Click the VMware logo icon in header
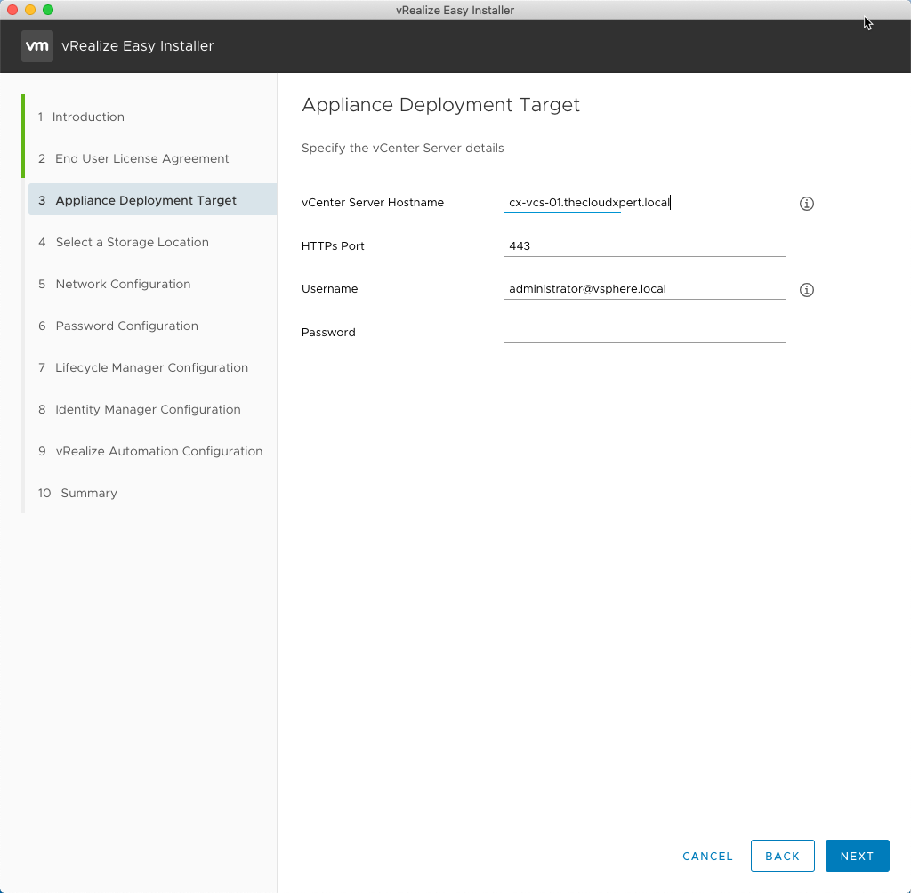The image size is (911, 893). 37,46
